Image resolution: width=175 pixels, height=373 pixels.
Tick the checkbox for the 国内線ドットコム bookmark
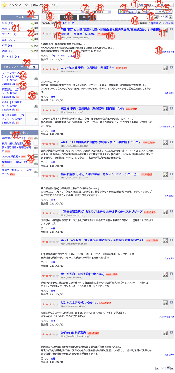coord(171,142)
